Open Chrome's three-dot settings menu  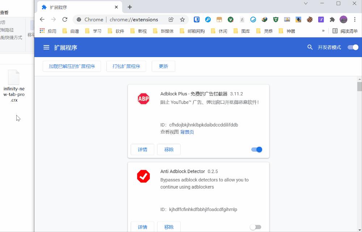click(x=355, y=20)
